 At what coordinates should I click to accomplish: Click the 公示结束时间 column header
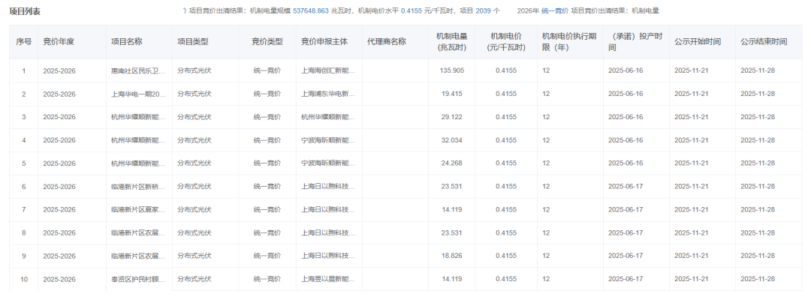(x=764, y=41)
